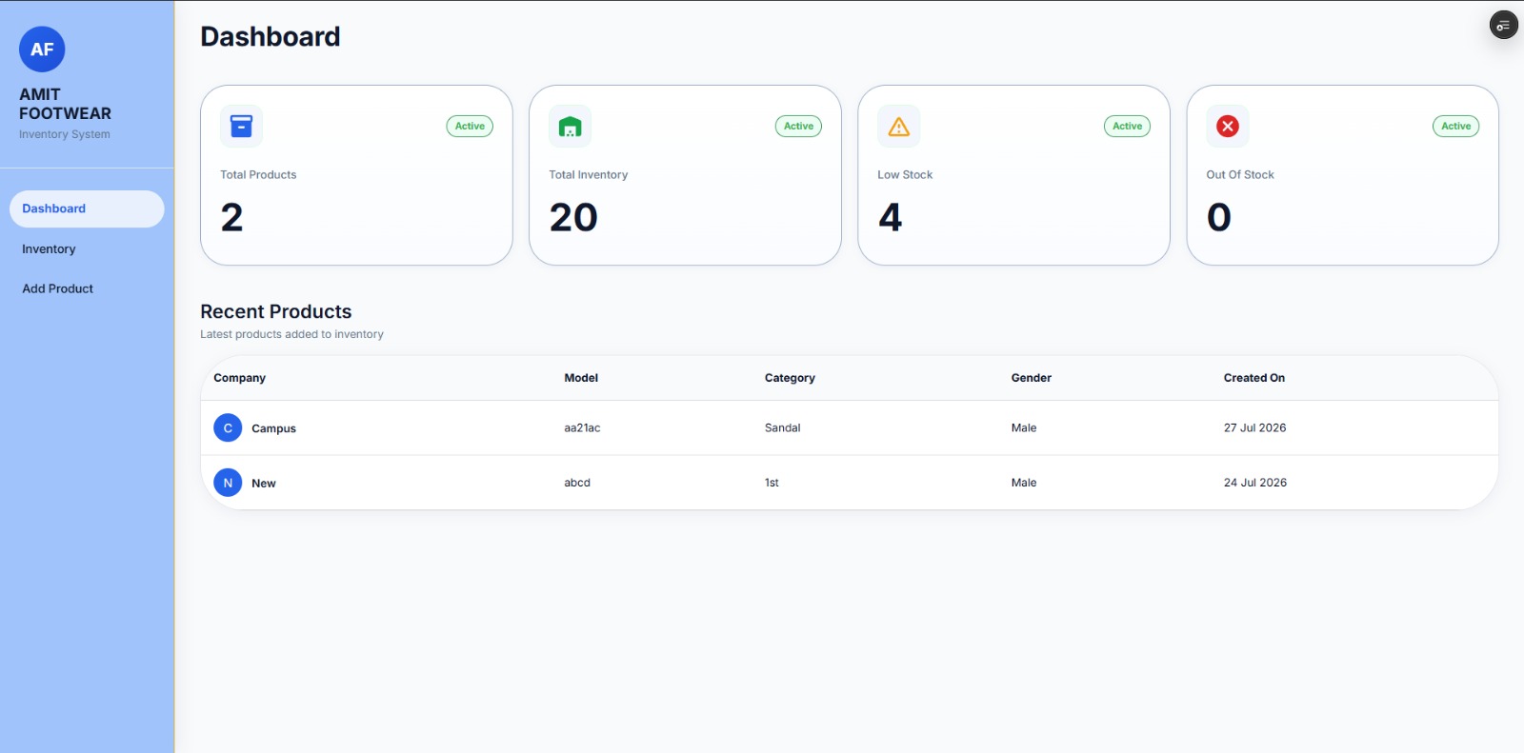Image resolution: width=1524 pixels, height=753 pixels.
Task: Open the dark round menu button top-right
Action: 1503,25
